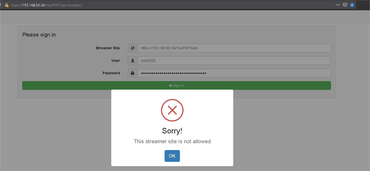Open the page actions ellipsis menu
This screenshot has width=370, height=171.
click(338, 5)
